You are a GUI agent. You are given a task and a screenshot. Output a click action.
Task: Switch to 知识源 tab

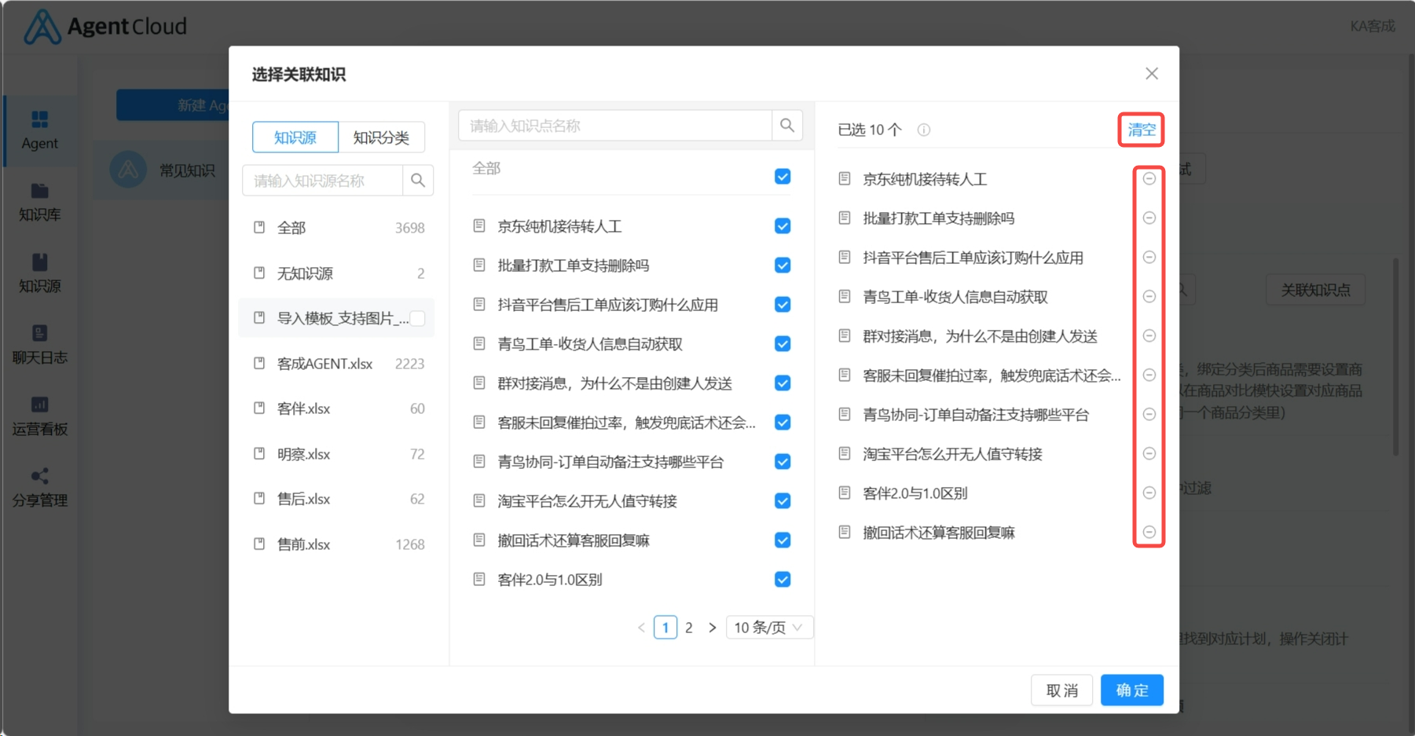point(295,137)
